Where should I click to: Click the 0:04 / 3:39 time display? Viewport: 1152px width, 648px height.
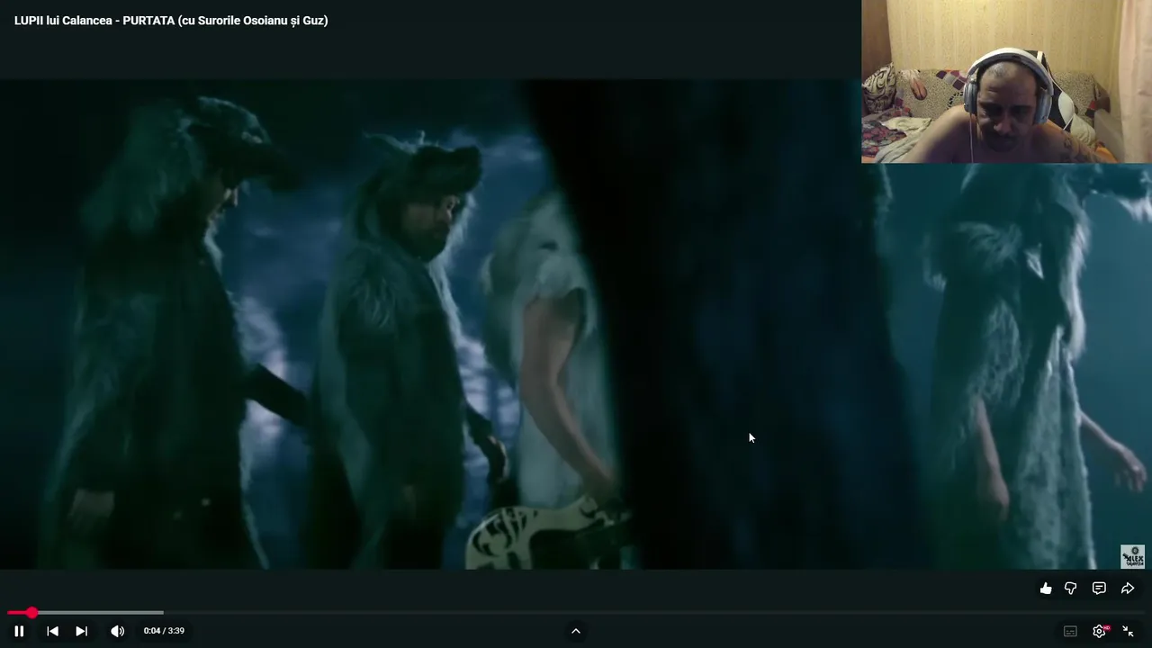click(x=164, y=631)
